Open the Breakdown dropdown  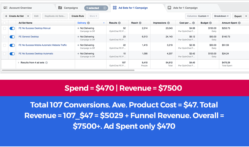(x=221, y=16)
